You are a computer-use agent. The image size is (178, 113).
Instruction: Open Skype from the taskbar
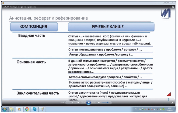[34, 109]
